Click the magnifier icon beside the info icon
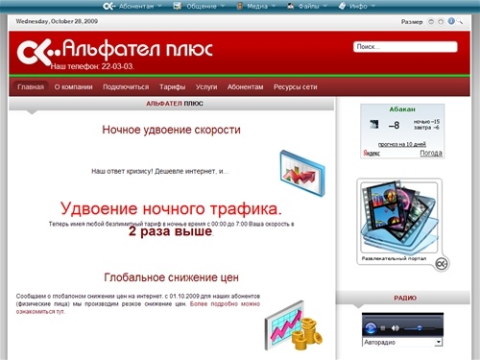Screen dimensions: 480x360 [x=460, y=21]
